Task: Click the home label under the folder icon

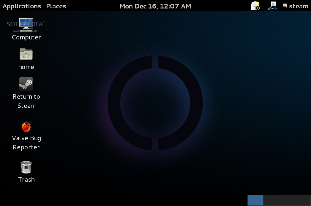Action: click(x=26, y=67)
